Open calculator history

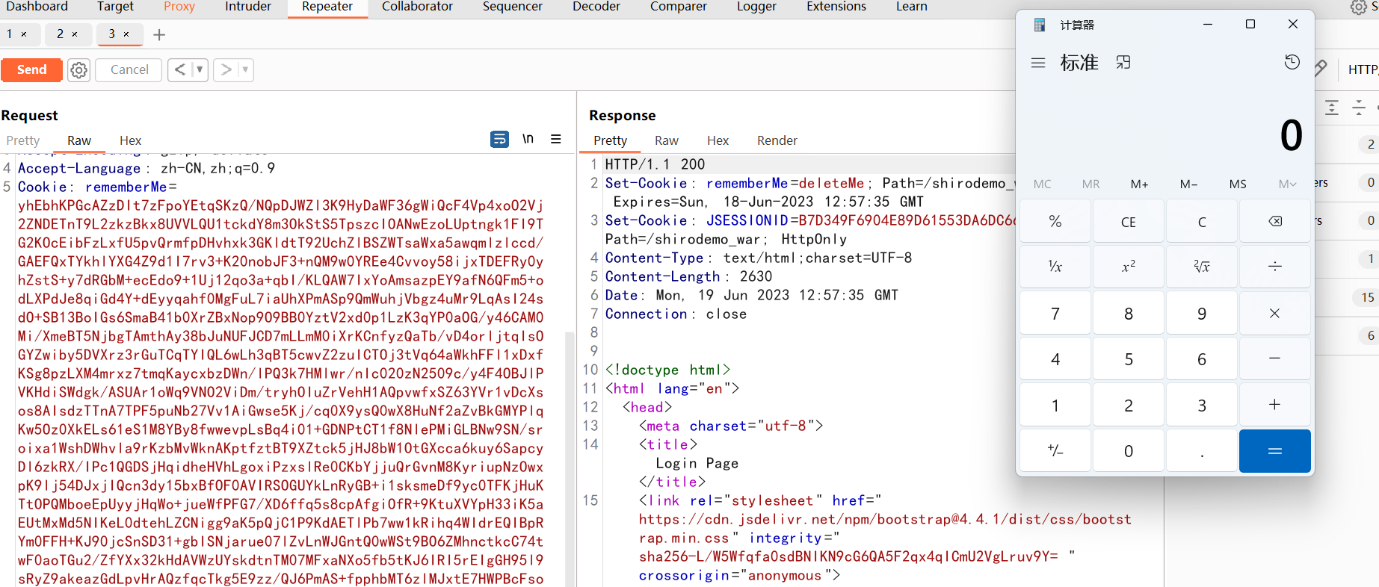coord(1292,63)
